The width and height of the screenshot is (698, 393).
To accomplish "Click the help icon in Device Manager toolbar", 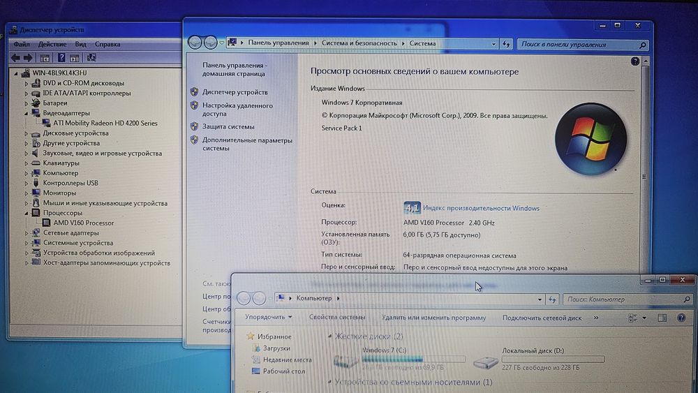I will [61, 57].
